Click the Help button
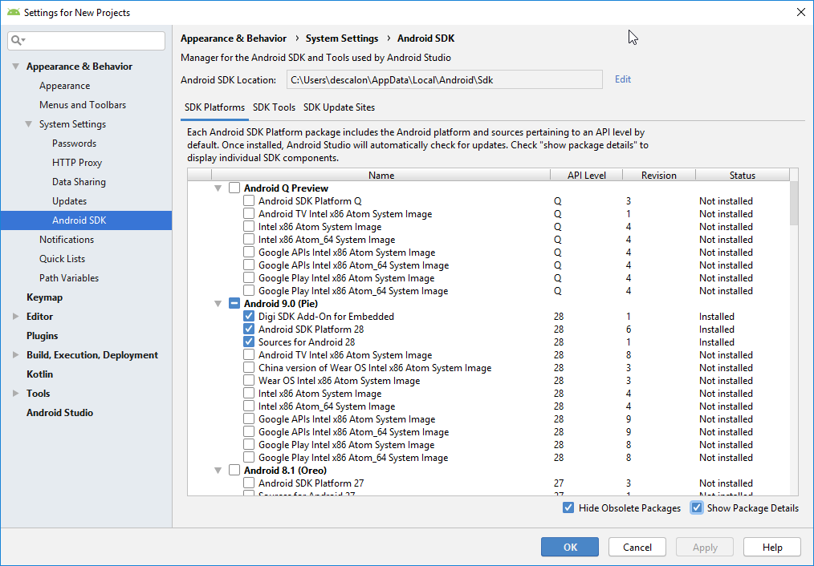814x566 pixels. click(772, 548)
